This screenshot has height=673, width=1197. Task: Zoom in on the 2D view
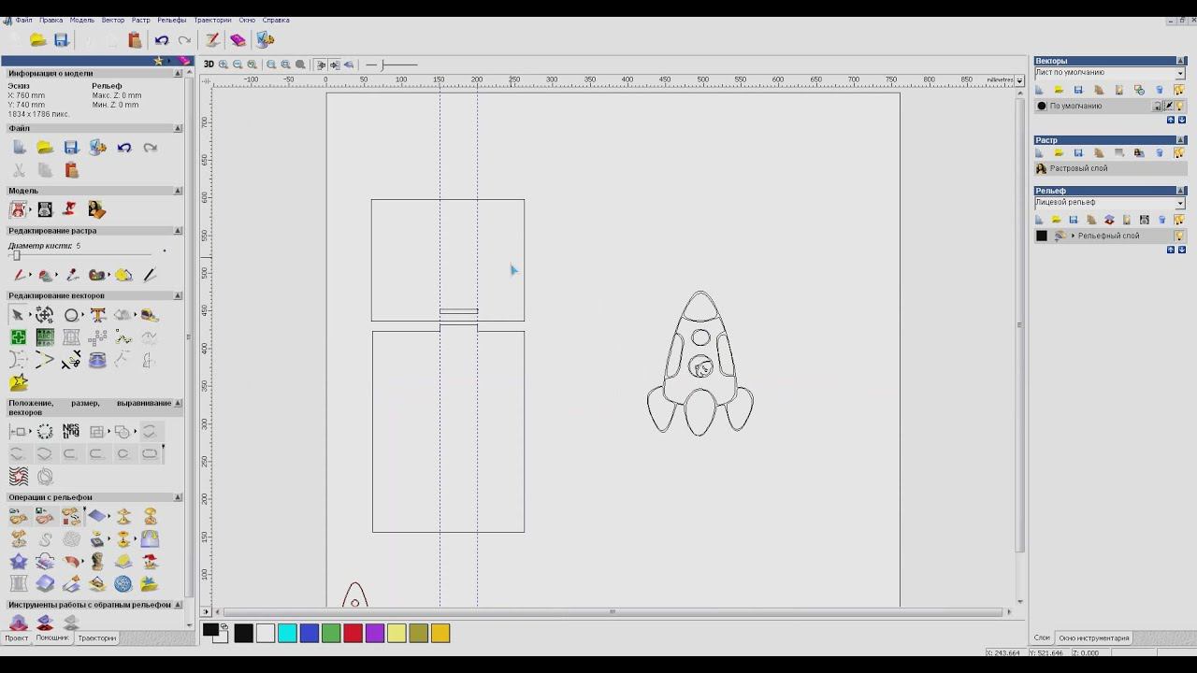[223, 64]
